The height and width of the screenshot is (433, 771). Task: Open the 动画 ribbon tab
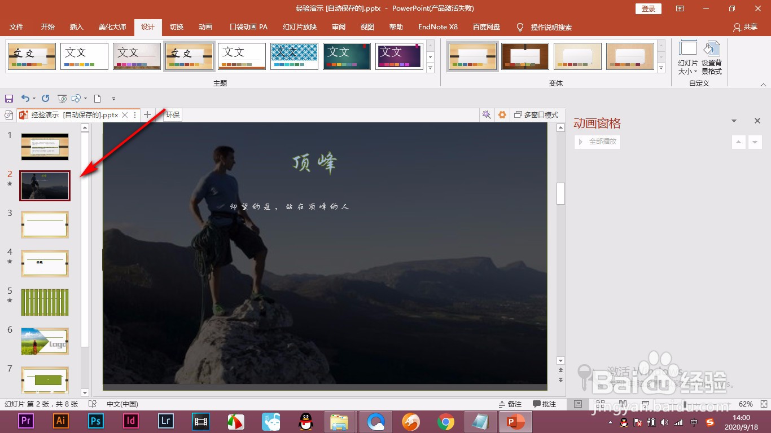tap(205, 27)
